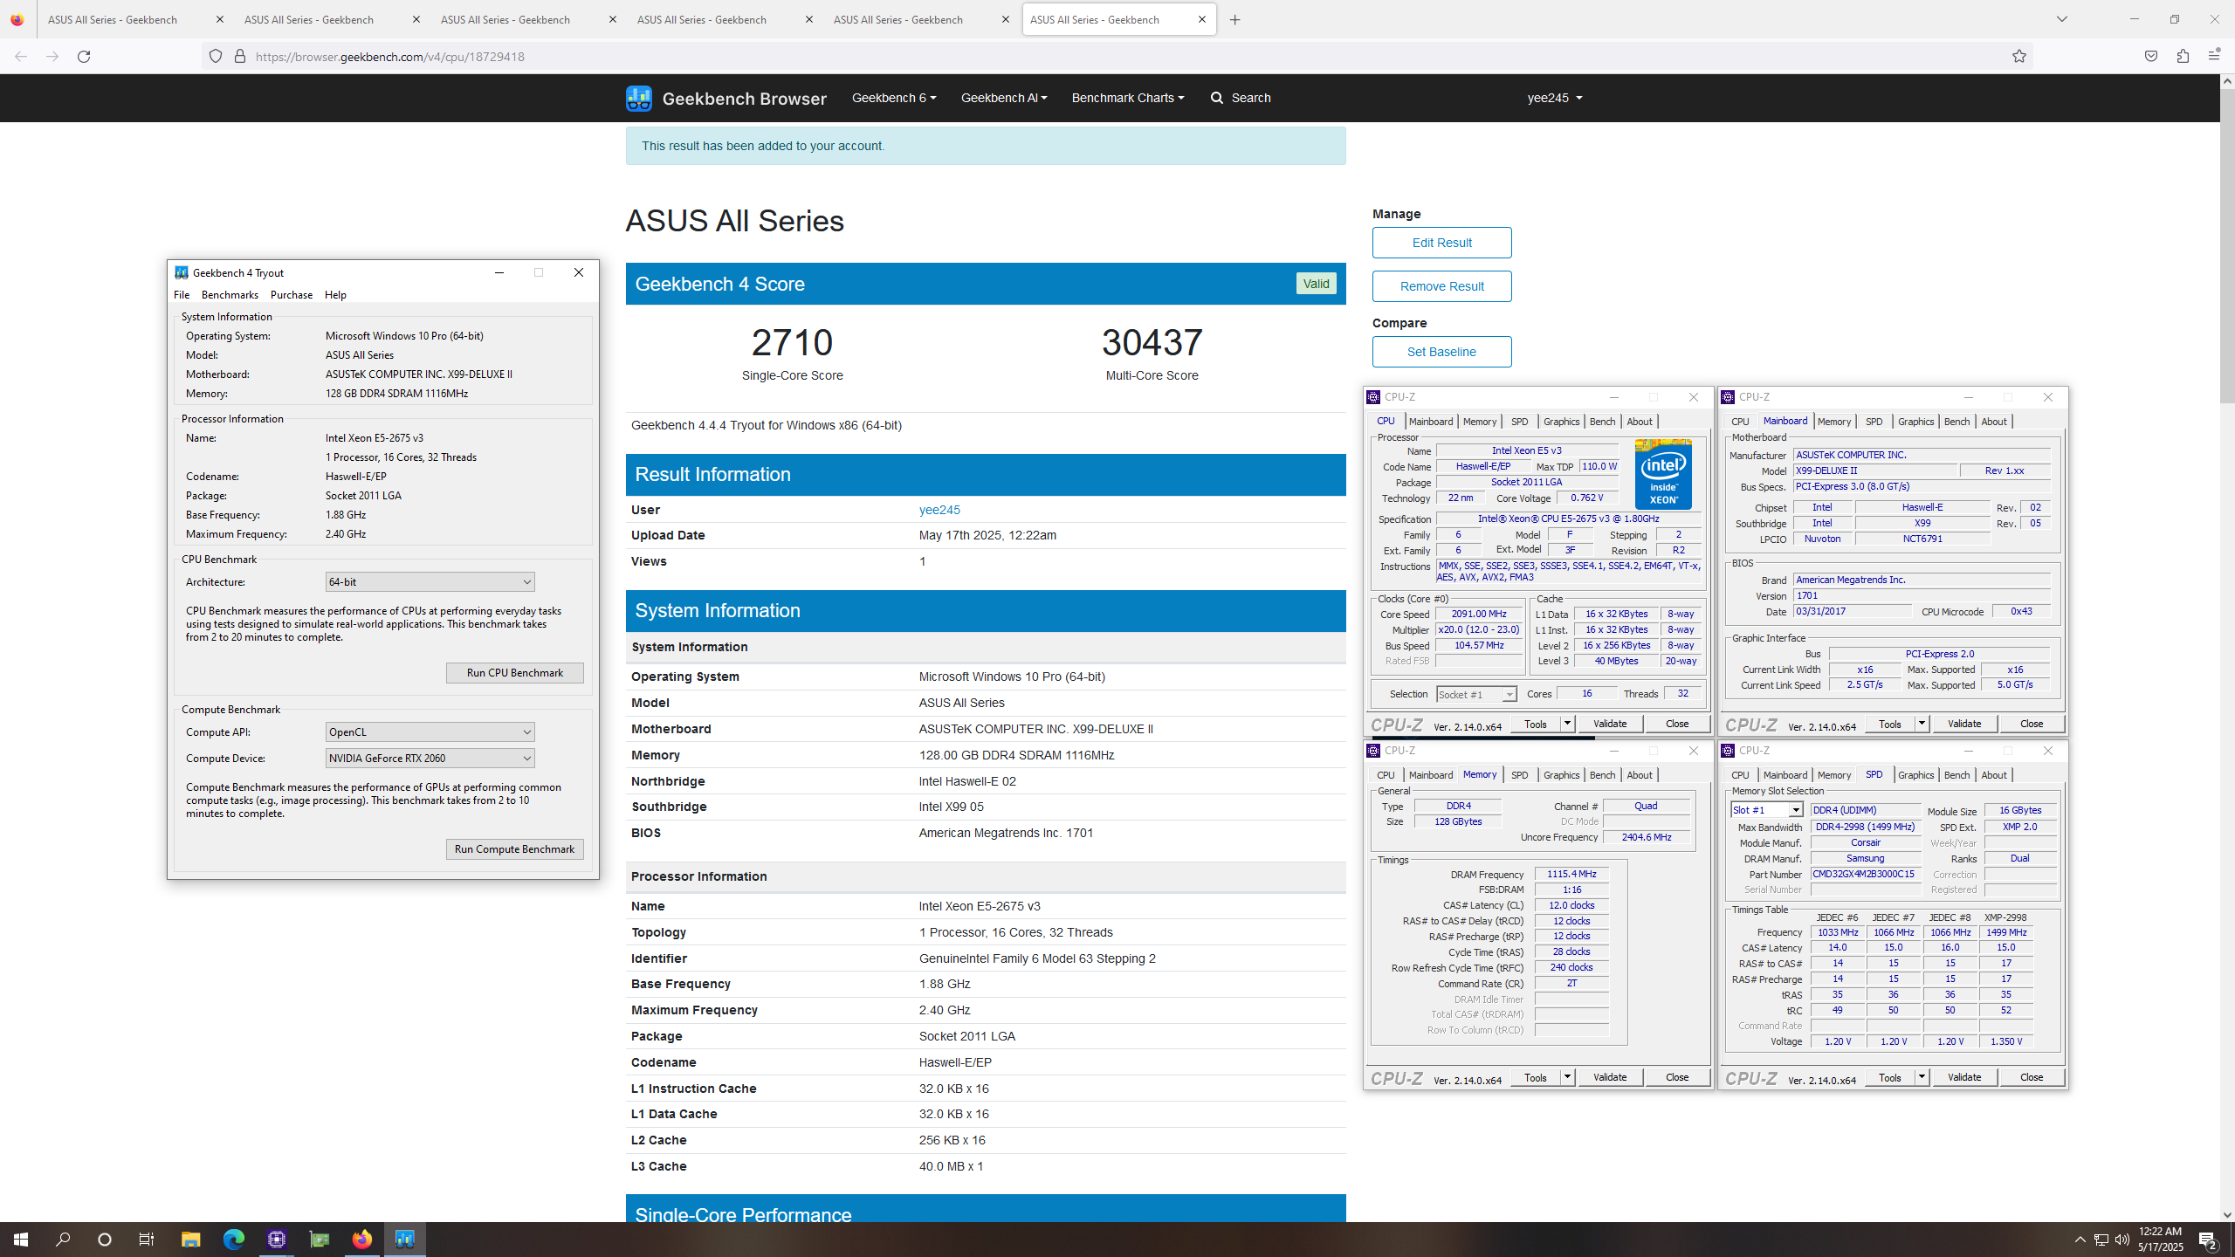This screenshot has width=2235, height=1257.
Task: Open the Firefox application menu icon
Action: [2214, 57]
